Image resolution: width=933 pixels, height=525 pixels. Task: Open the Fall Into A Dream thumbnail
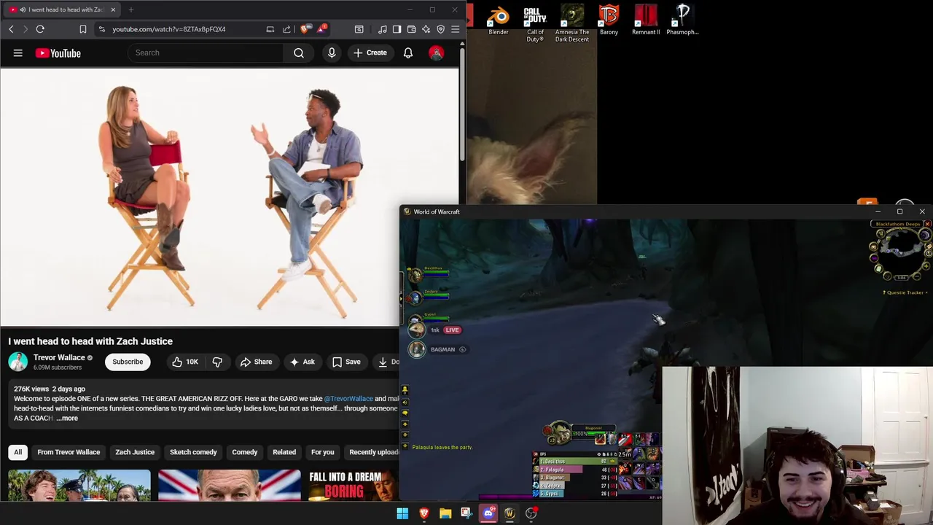354,486
